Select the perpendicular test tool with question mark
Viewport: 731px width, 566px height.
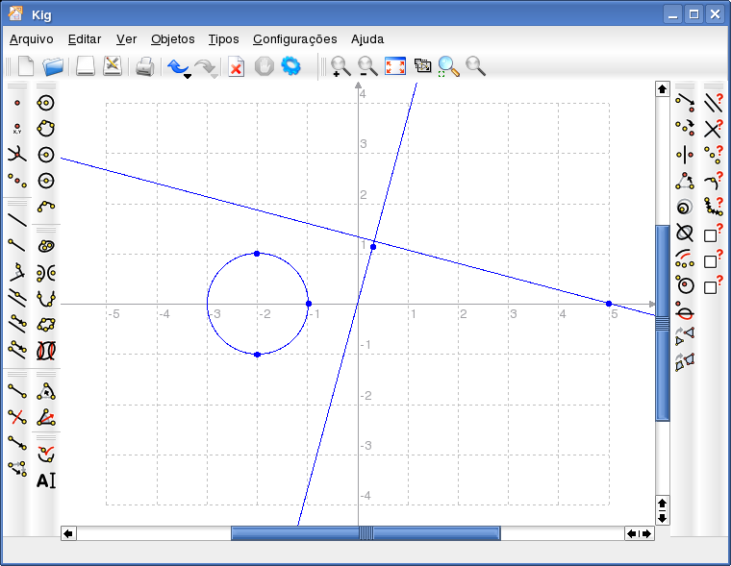pos(714,129)
